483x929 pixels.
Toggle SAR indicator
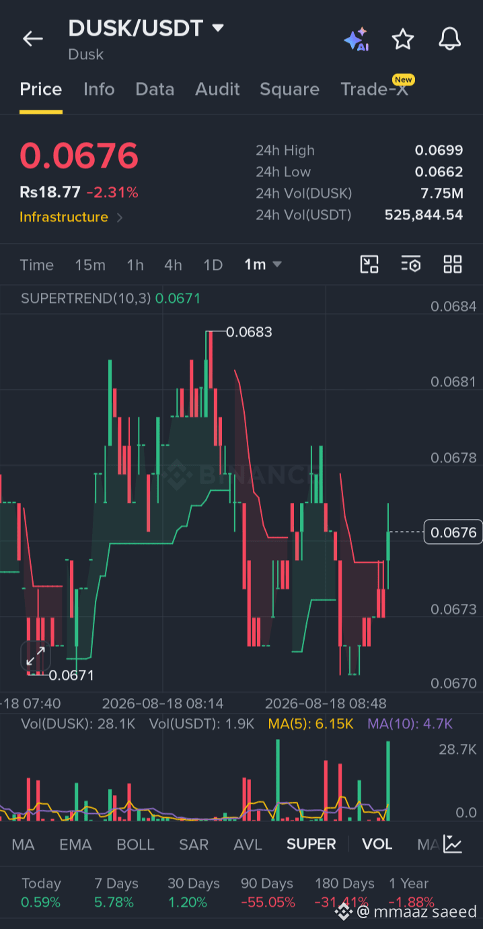(x=194, y=844)
